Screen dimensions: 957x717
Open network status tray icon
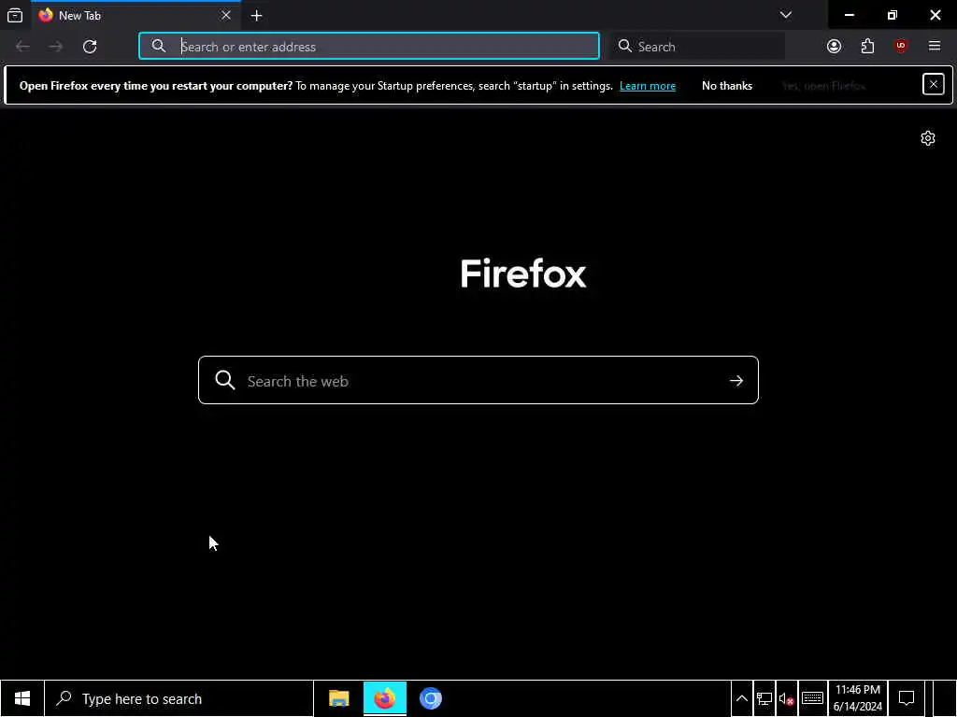click(x=764, y=698)
